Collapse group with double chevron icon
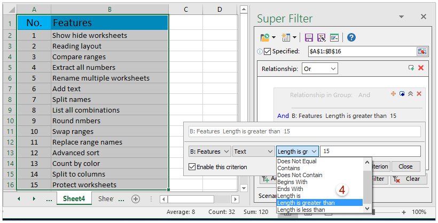Image resolution: width=438 pixels, height=223 pixels. [410, 94]
